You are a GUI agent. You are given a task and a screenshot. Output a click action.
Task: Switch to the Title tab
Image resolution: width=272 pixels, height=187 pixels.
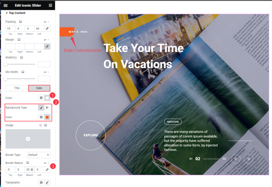pyautogui.click(x=17, y=88)
